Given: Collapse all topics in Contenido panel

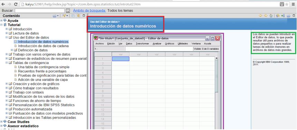Looking at the screenshot, I should pyautogui.click(x=73, y=16).
